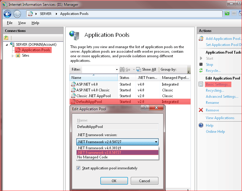Click the Stop application pool icon
Viewport: 242px width, 191px height.
tap(201, 64)
